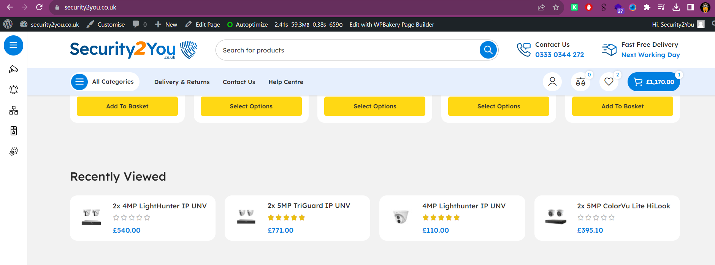Click the last Add To Basket button
Viewport: 715px width, 265px height.
coord(623,106)
